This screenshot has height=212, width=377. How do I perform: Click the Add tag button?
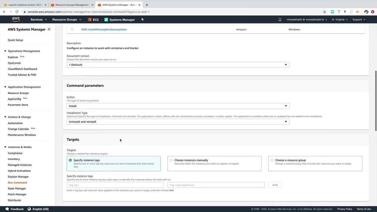click(275, 185)
